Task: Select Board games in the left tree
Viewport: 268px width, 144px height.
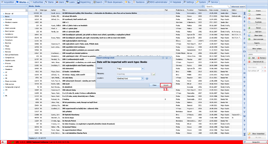Action: click(x=10, y=31)
